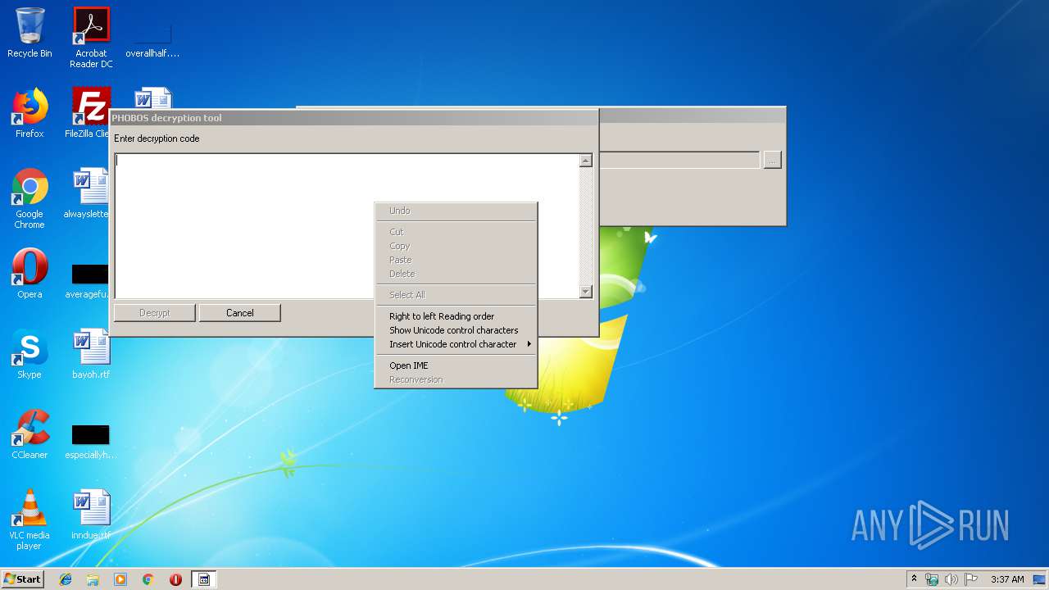
Task: Select the Word document behind the PHOBOS title
Action: tap(152, 98)
